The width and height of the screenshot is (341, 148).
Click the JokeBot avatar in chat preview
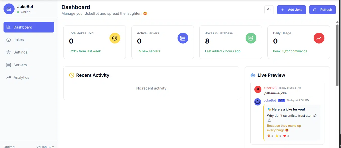pos(258,102)
